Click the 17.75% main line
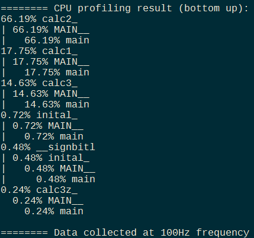254x238 pixels. tap(57, 72)
